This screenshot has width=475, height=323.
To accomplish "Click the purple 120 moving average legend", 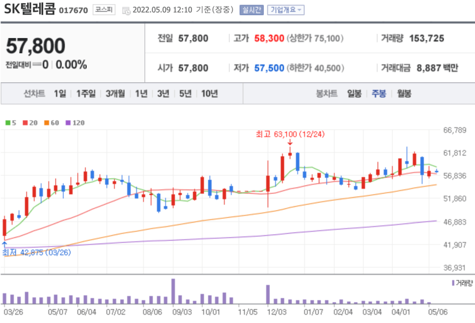I will click(75, 123).
